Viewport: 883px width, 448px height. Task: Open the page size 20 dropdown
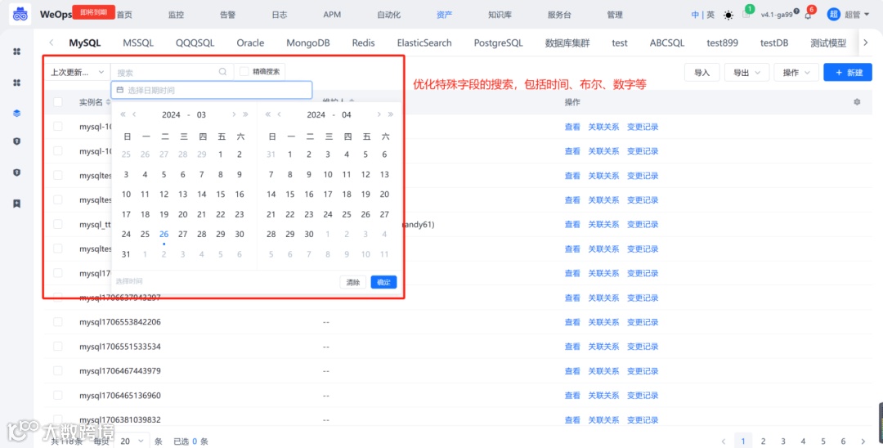point(132,441)
